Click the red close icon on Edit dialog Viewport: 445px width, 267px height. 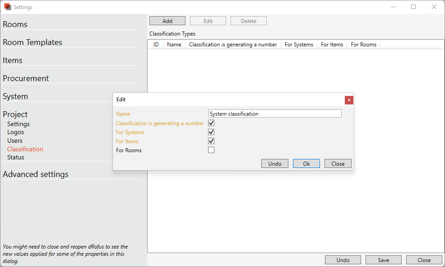tap(349, 100)
